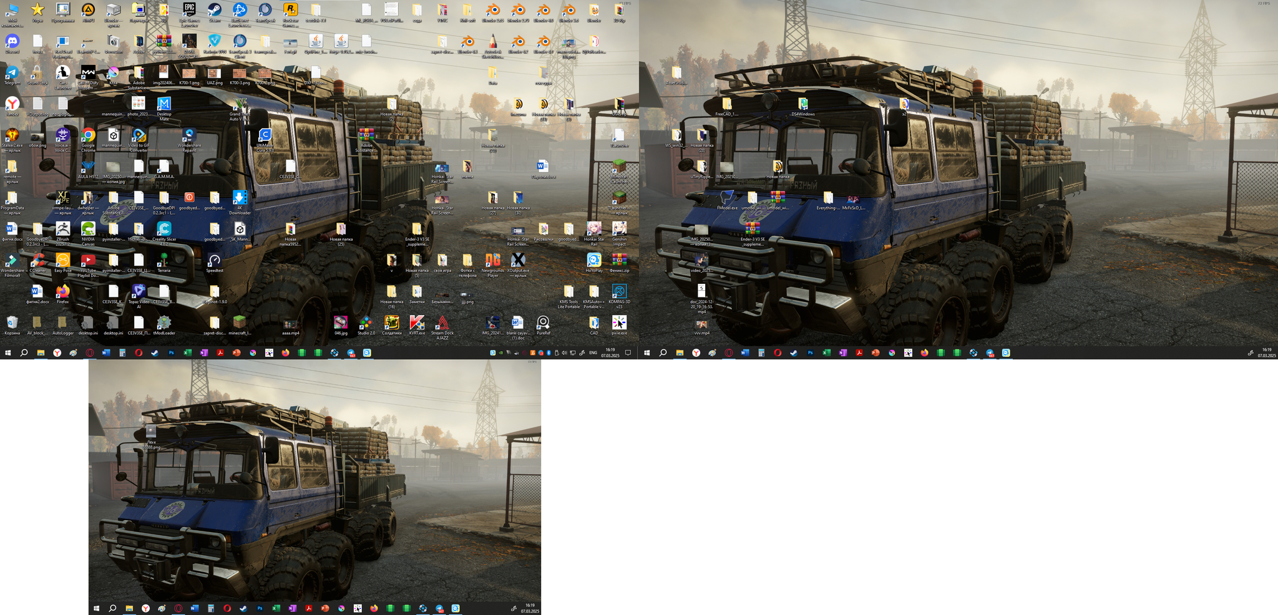The image size is (1278, 615).
Task: Open the Topaz Video AI shortcut
Action: 139,297
